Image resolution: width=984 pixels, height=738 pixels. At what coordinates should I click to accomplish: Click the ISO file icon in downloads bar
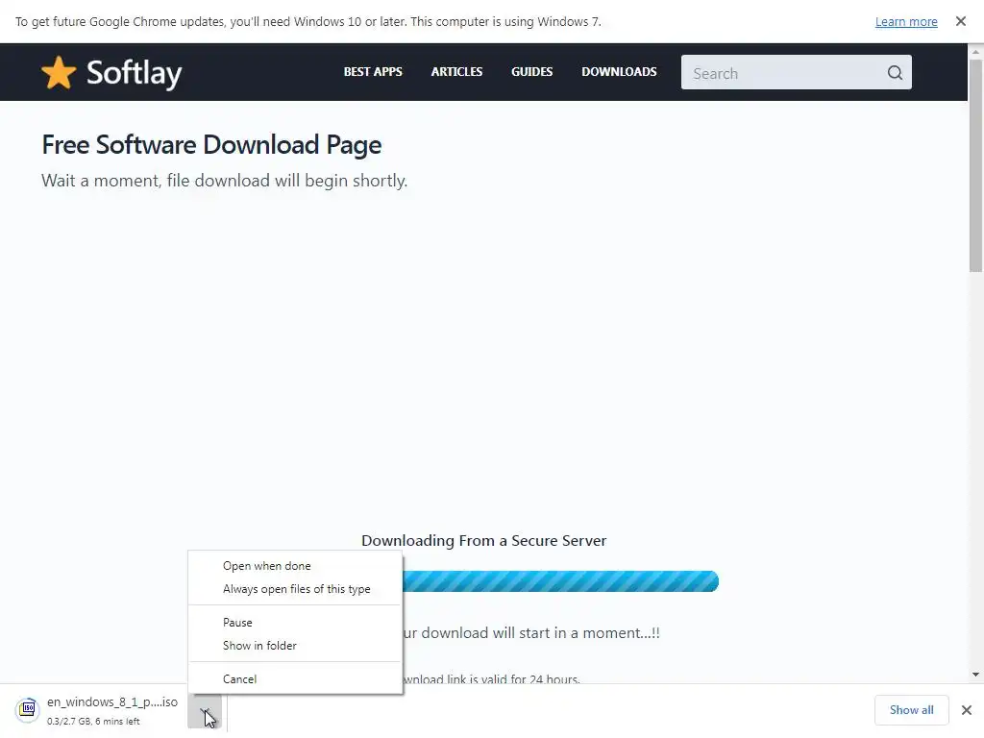click(28, 710)
